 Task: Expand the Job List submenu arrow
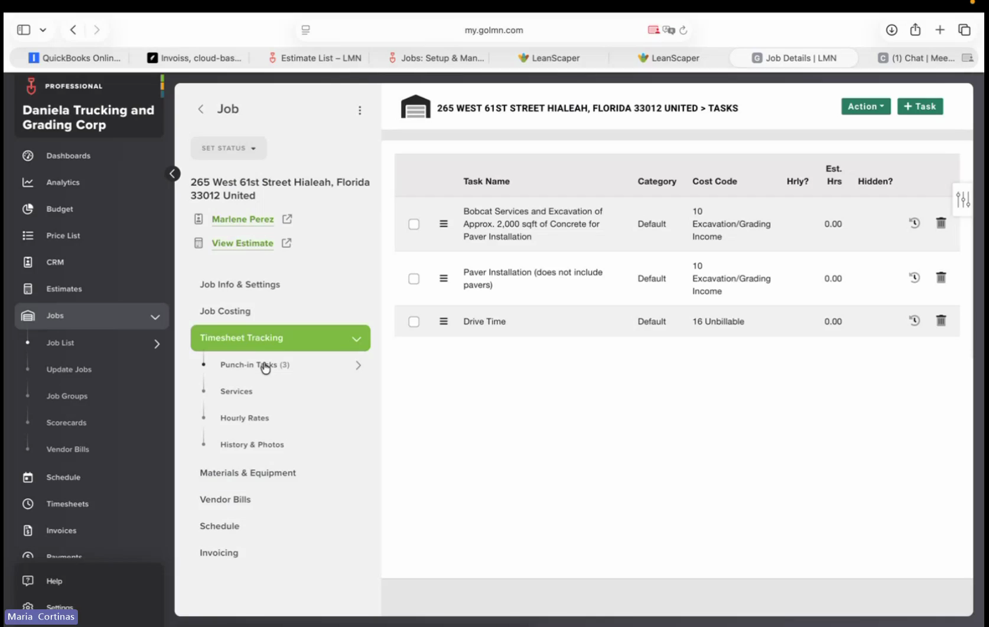157,344
